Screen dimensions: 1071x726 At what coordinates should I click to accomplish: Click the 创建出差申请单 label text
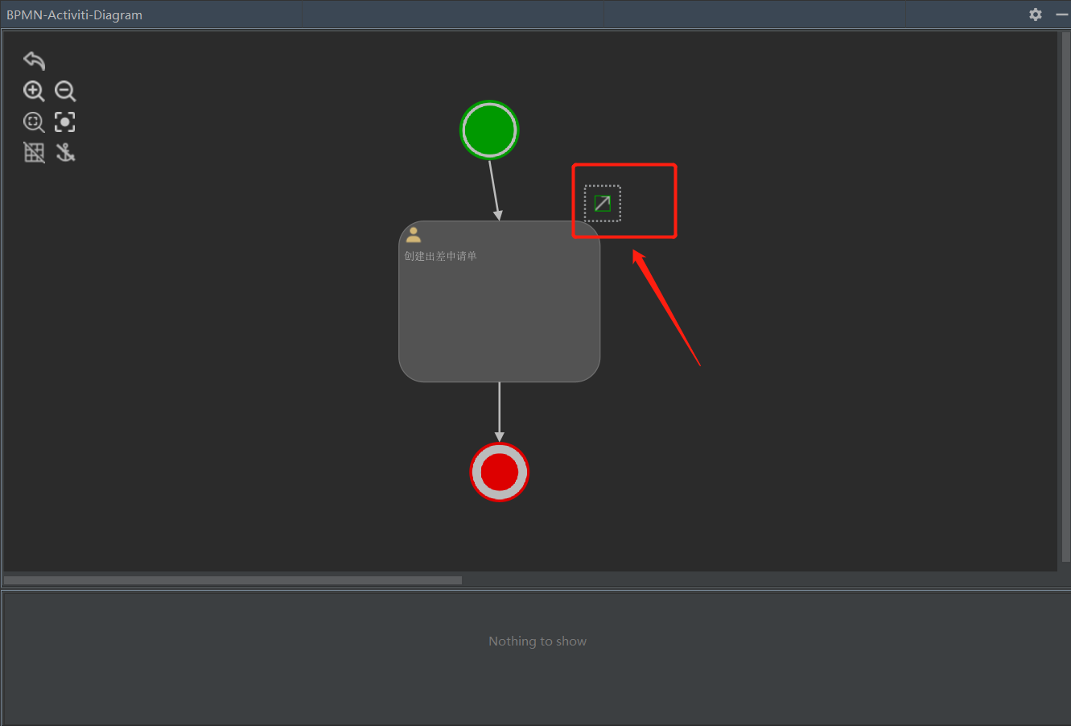point(440,256)
